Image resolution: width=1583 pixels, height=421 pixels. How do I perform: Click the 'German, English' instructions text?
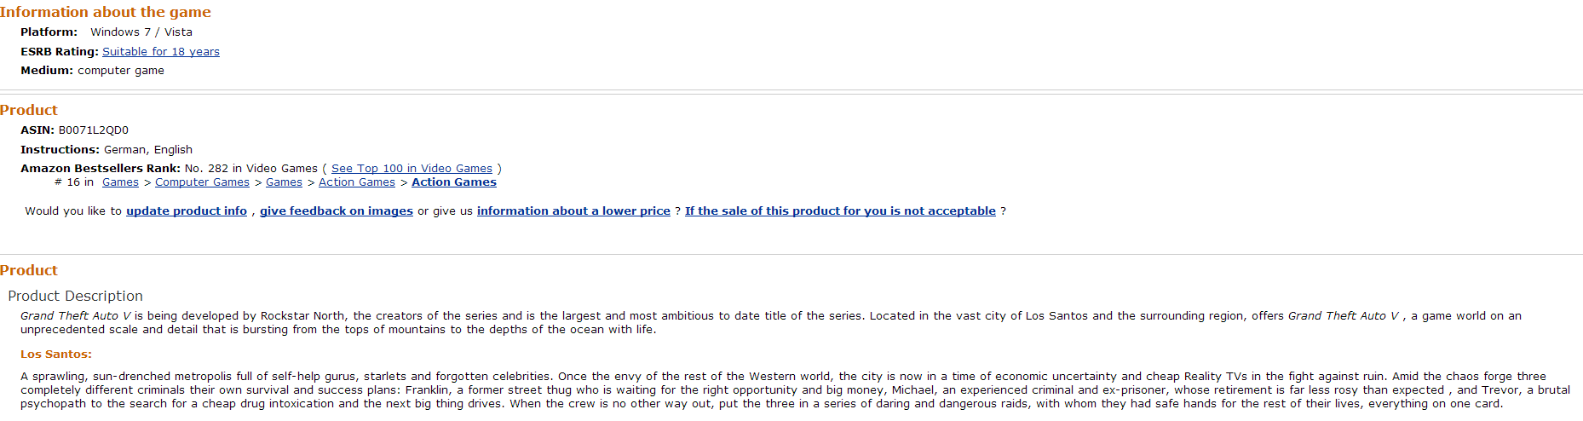coord(147,150)
